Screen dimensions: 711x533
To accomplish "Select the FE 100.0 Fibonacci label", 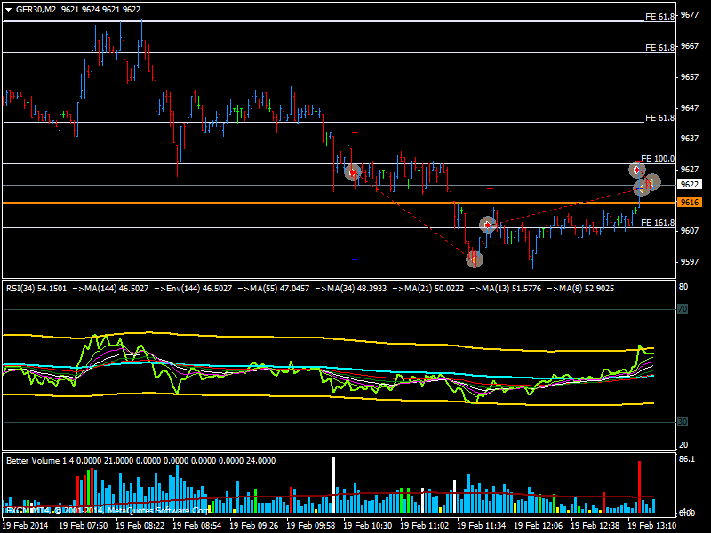I will pos(658,159).
